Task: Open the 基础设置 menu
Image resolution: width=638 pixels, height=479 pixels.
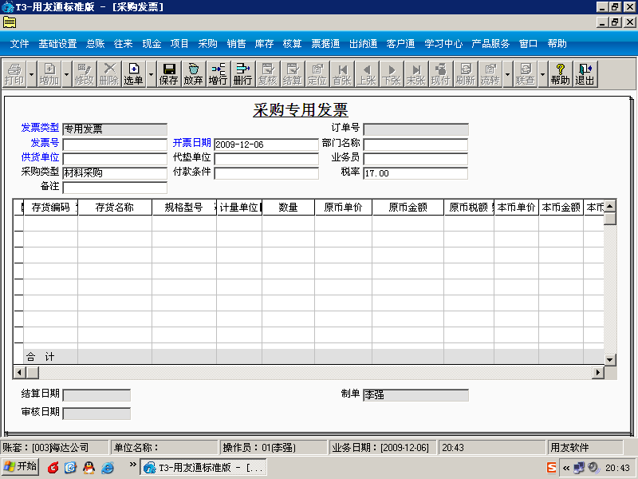Action: (x=57, y=44)
